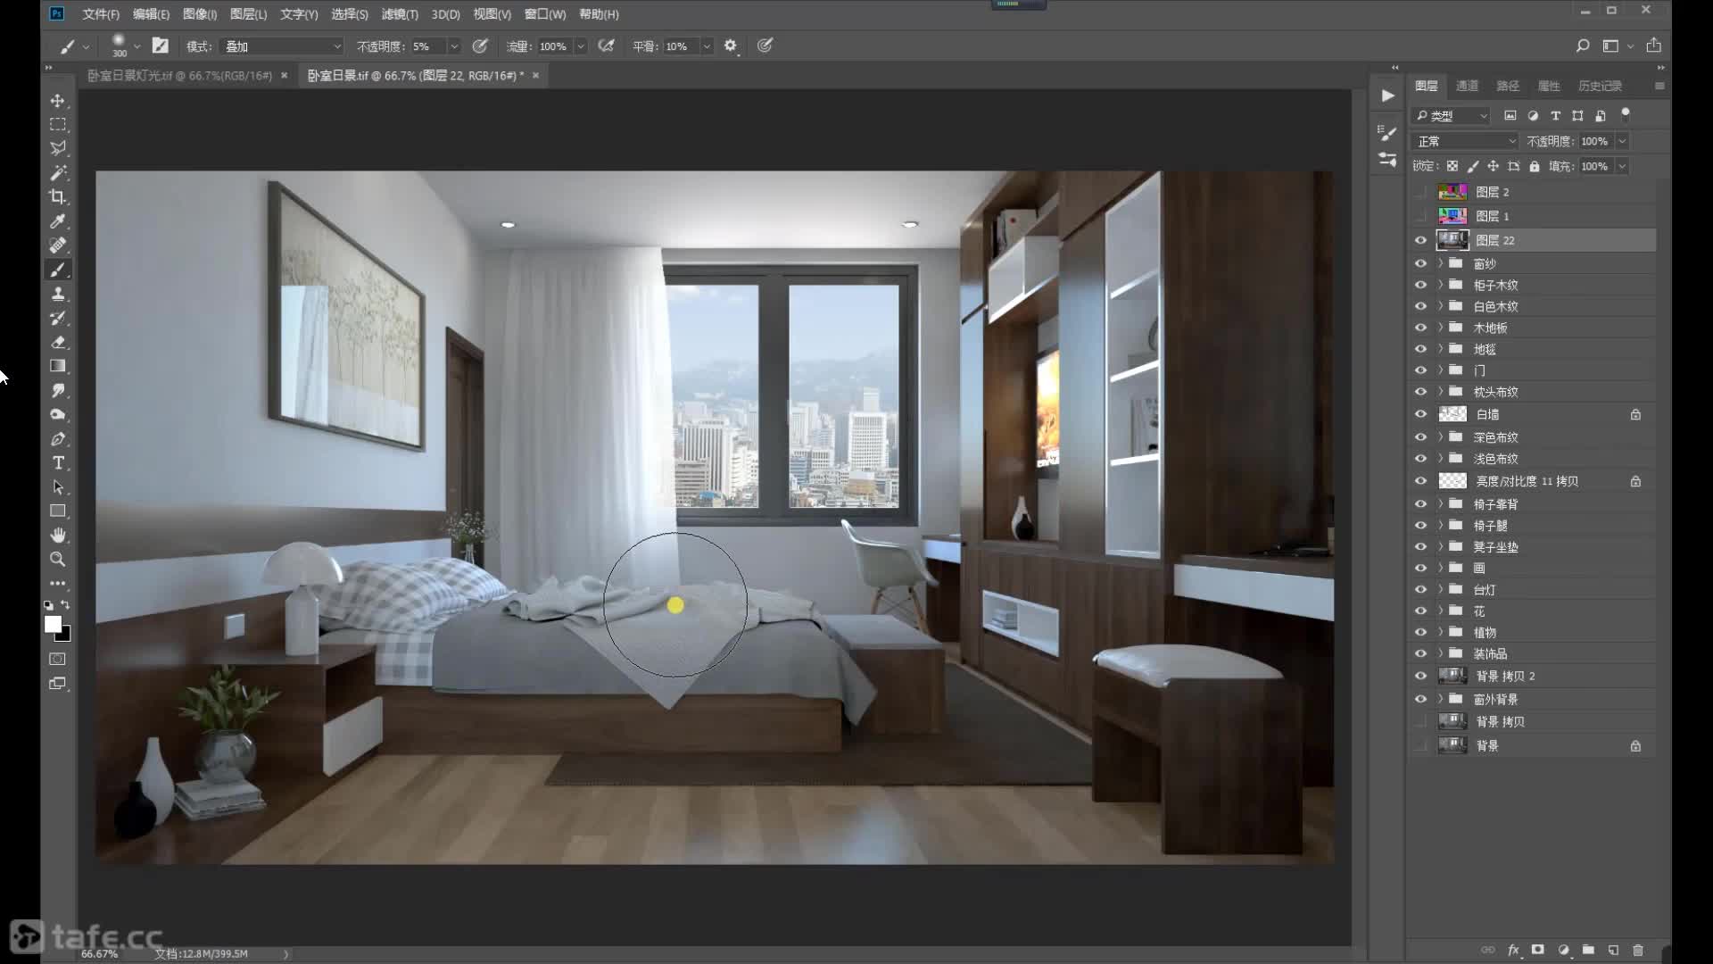Open layer styles fx button
This screenshot has height=964, width=1713.
(1513, 950)
